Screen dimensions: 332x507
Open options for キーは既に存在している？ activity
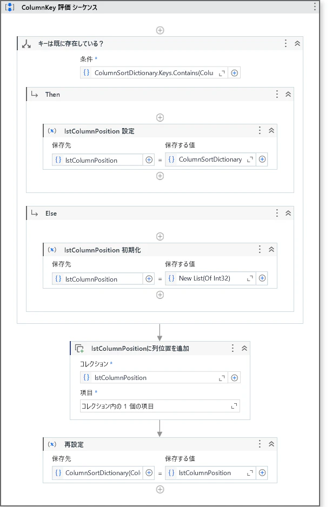coord(285,43)
